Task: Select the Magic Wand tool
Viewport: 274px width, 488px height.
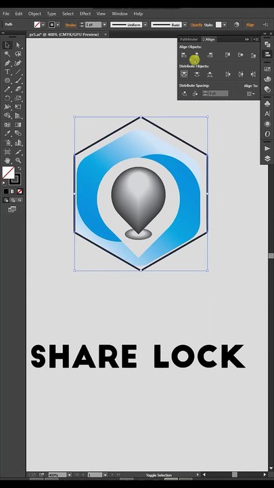Action: click(7, 54)
